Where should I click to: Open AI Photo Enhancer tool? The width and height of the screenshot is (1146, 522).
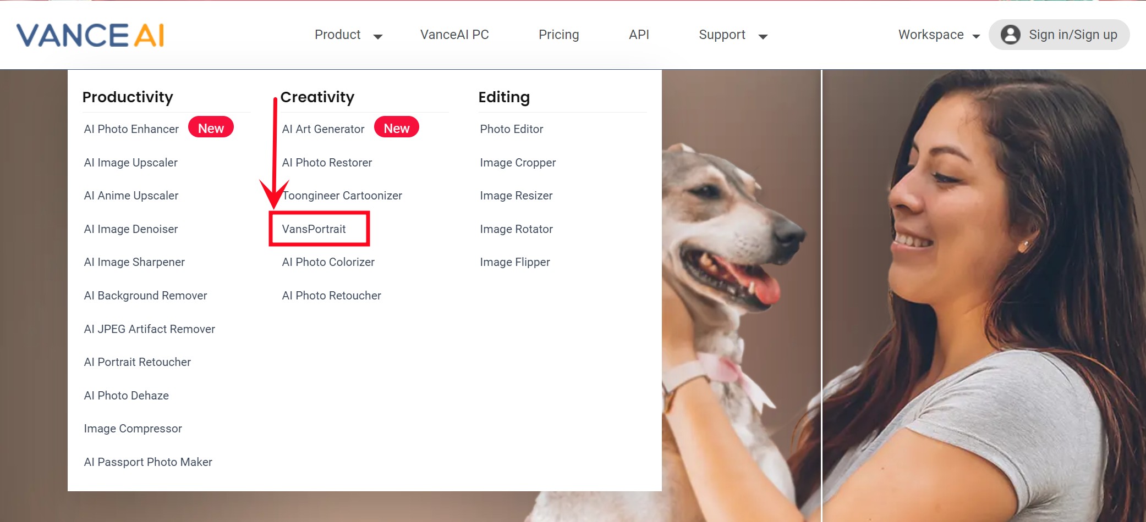click(x=131, y=129)
